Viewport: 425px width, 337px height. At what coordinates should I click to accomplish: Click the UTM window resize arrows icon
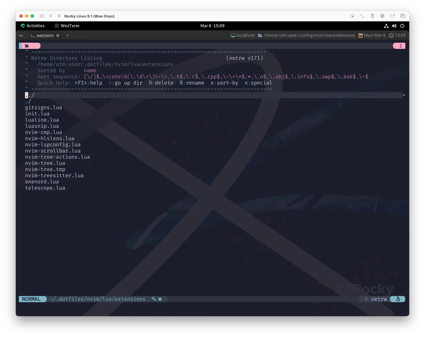[x=362, y=16]
